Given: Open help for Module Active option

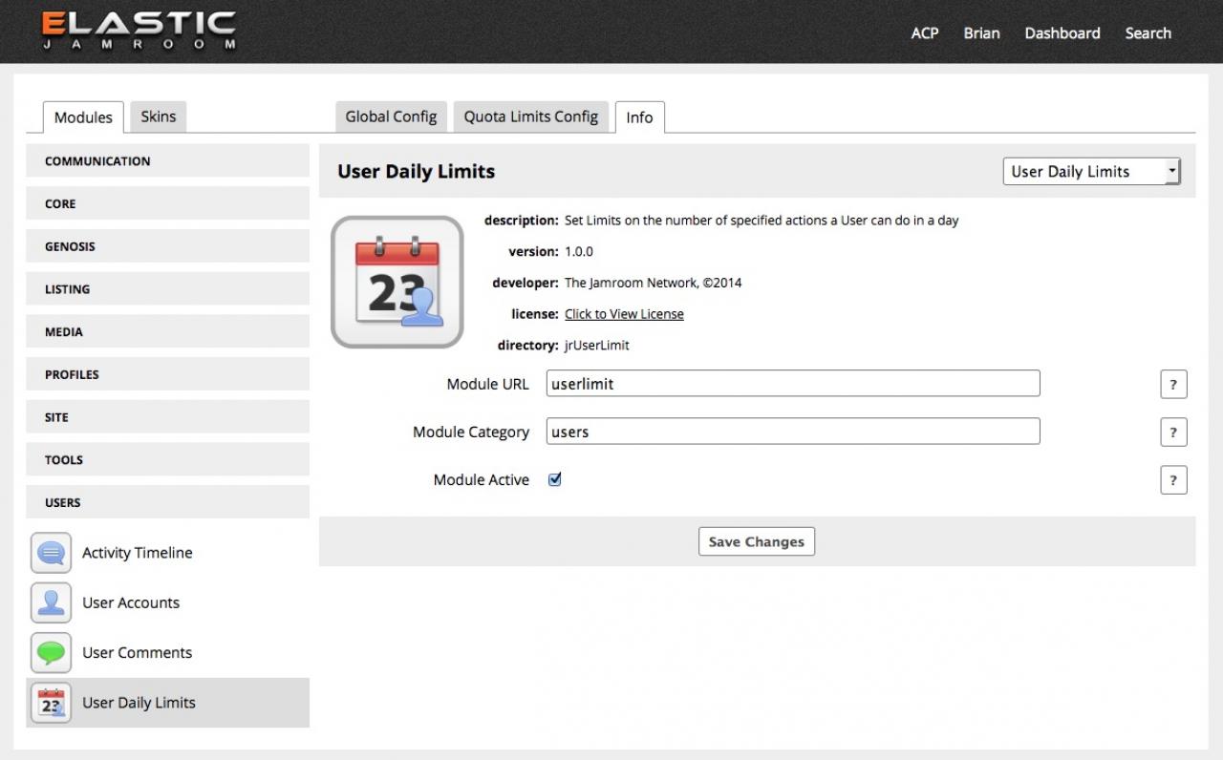Looking at the screenshot, I should click(1172, 480).
